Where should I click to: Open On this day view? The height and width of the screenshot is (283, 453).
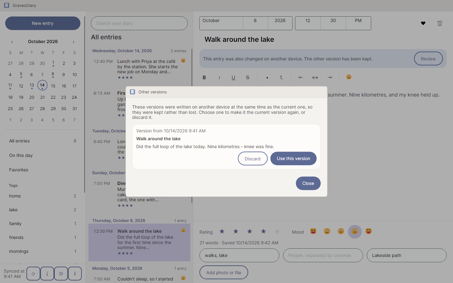[43, 155]
